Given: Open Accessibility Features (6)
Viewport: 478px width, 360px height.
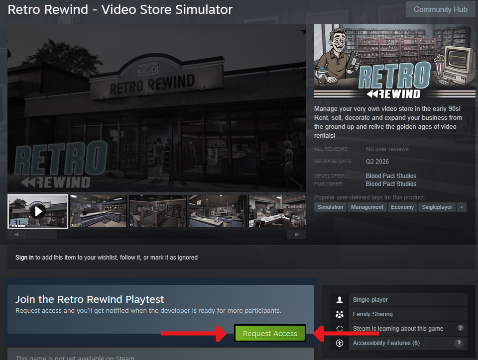Looking at the screenshot, I should [386, 343].
